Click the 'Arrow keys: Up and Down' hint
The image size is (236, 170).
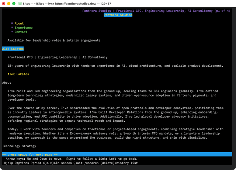tap(72, 159)
